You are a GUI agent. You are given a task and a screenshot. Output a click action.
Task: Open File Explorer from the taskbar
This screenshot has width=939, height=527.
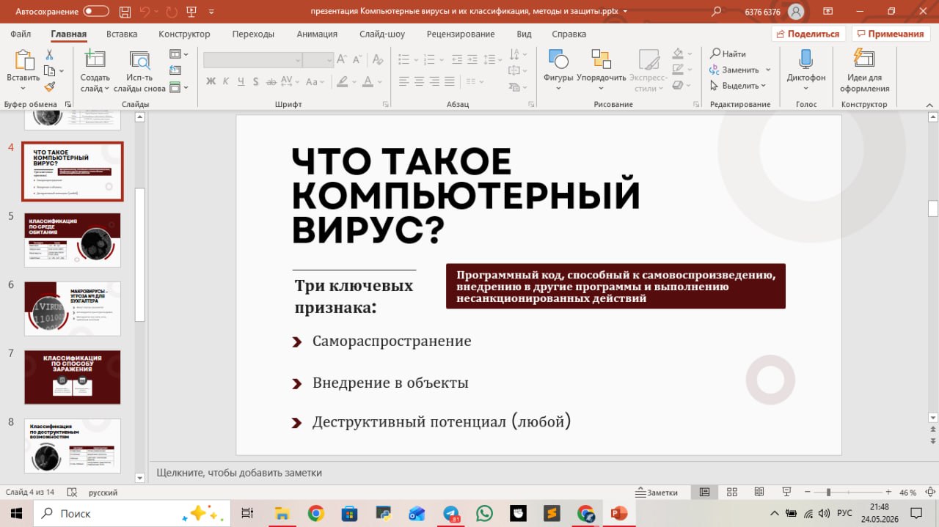[282, 514]
